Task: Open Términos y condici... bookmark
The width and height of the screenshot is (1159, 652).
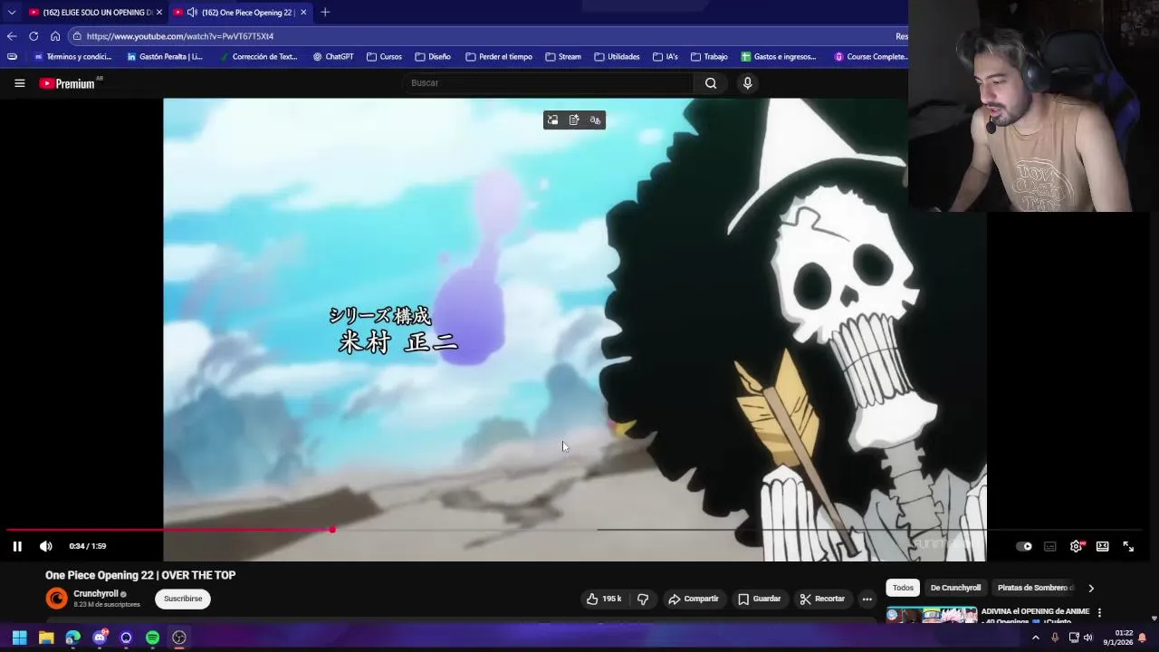Action: (72, 57)
